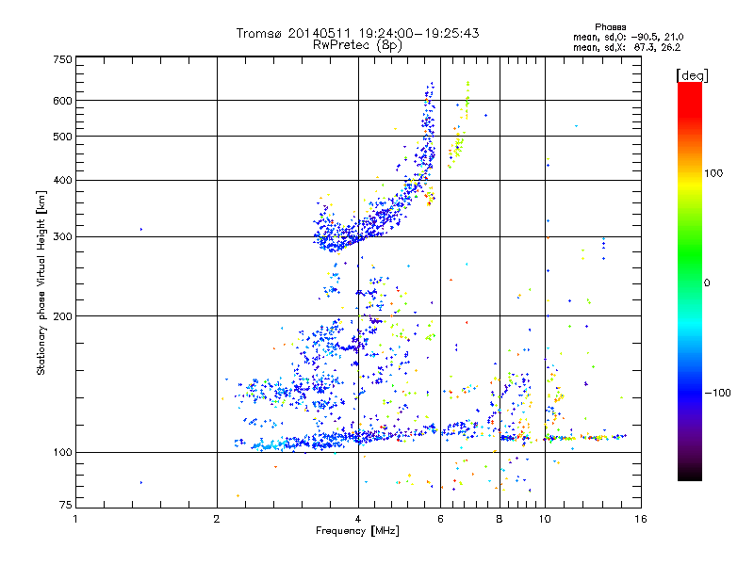Viewport: 754px width, 565px height.
Task: Click the 4 MHz frequency axis label
Action: pyautogui.click(x=358, y=519)
